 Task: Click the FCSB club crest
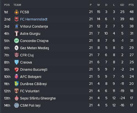coord(17,12)
